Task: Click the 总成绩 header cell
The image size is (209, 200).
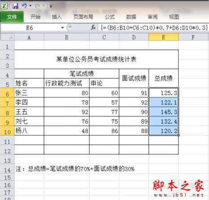Action: click(x=163, y=78)
